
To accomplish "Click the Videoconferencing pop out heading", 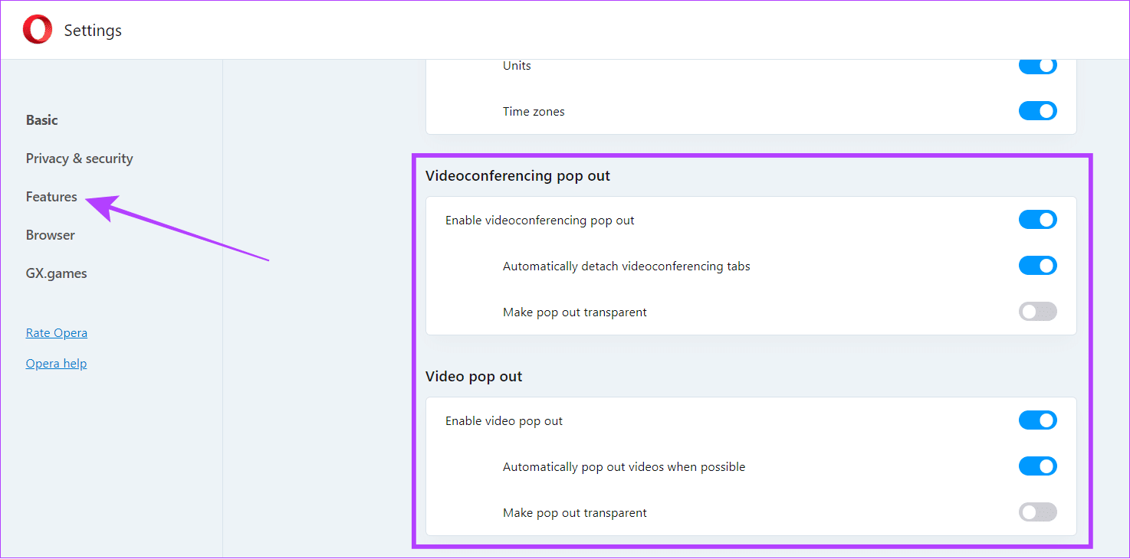I will [x=518, y=176].
